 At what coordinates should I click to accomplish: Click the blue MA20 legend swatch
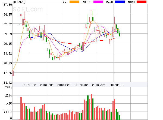coord(120,2)
